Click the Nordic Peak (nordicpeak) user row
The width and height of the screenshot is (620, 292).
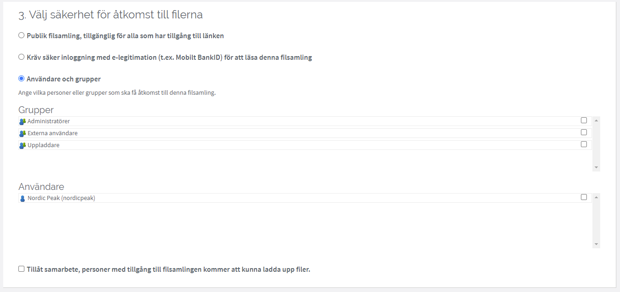tap(305, 198)
